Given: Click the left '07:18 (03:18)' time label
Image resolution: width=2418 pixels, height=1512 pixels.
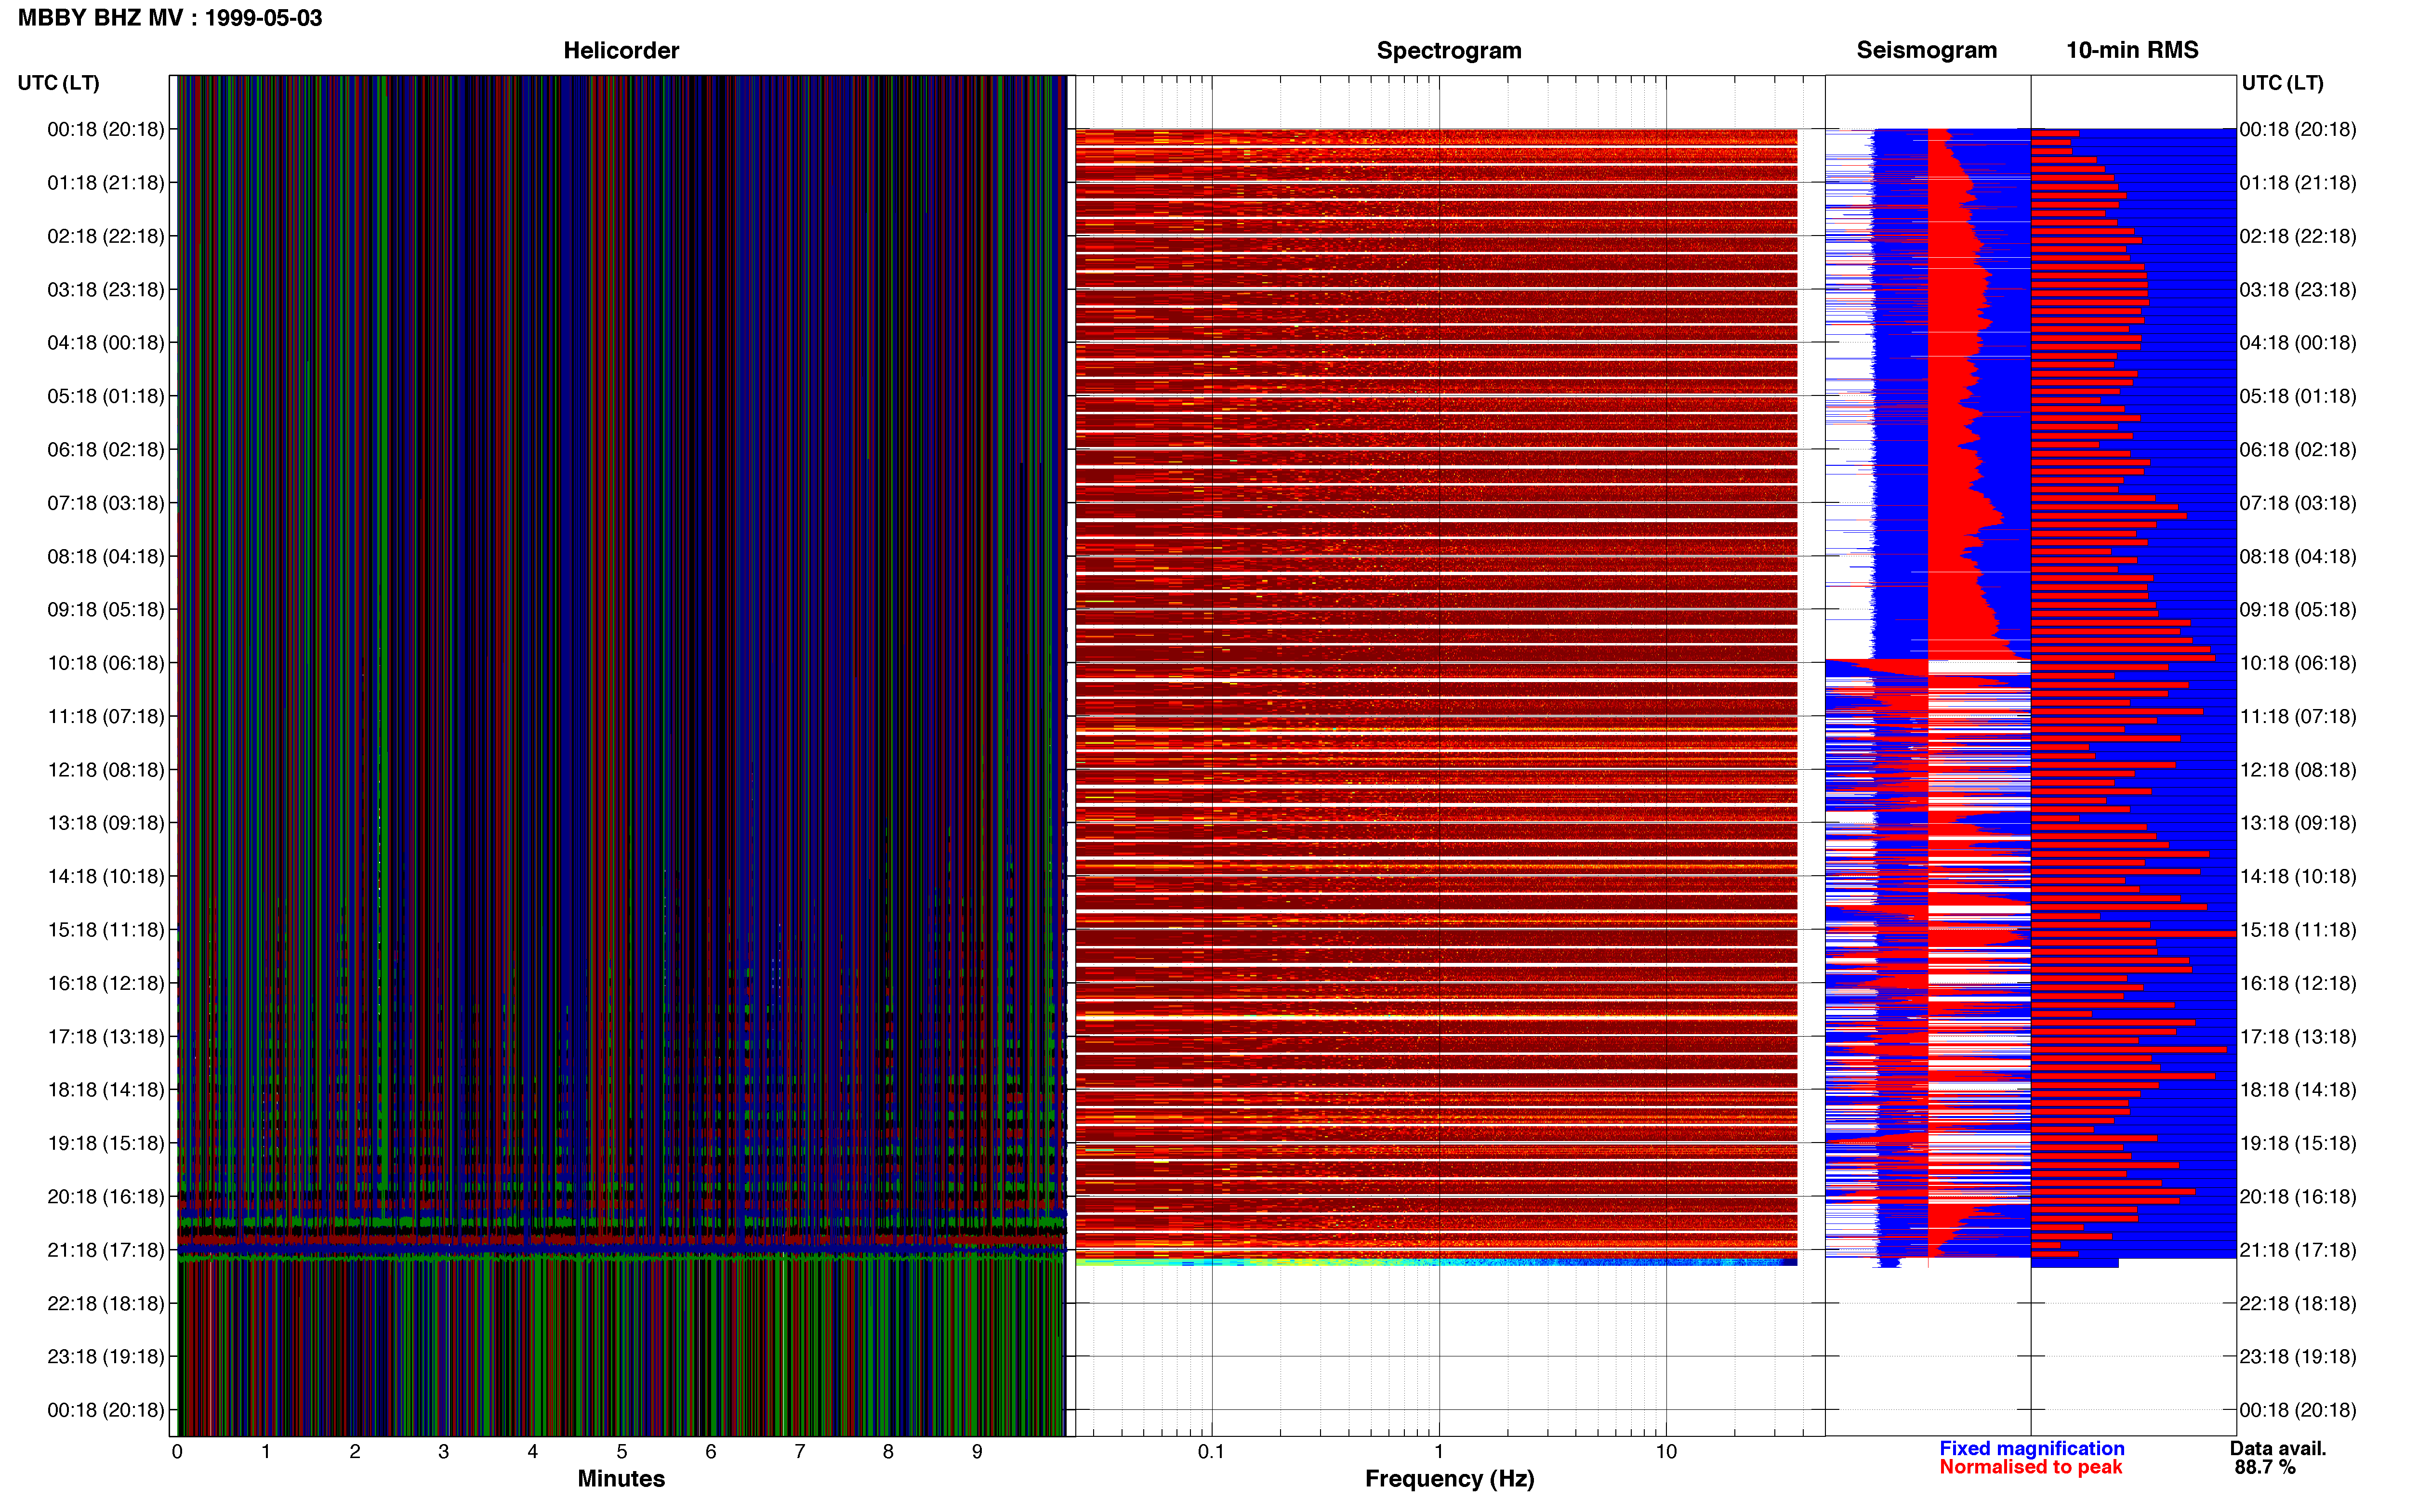Looking at the screenshot, I should pyautogui.click(x=106, y=503).
